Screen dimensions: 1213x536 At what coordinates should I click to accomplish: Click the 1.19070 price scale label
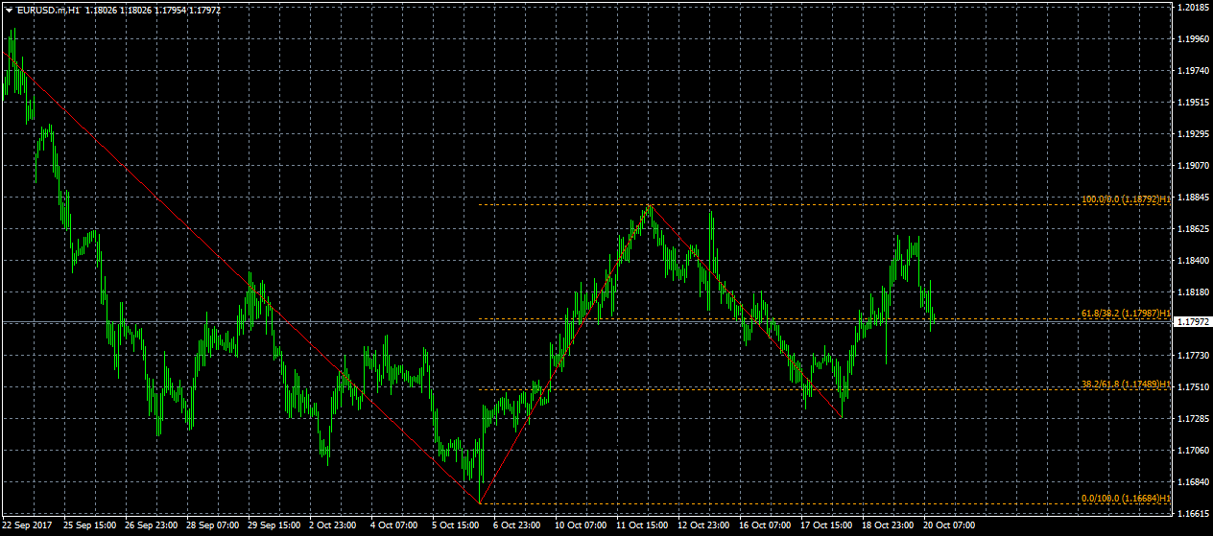pyautogui.click(x=1193, y=166)
